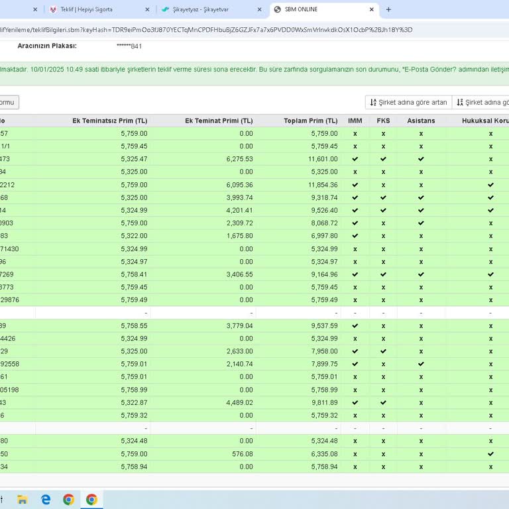Click the Toplam Prim value 8,068.72
Screen dimensions: 509x509
[x=324, y=223]
